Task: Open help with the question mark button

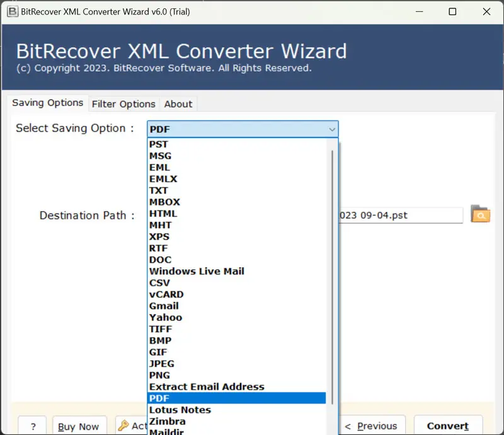Action: point(33,426)
